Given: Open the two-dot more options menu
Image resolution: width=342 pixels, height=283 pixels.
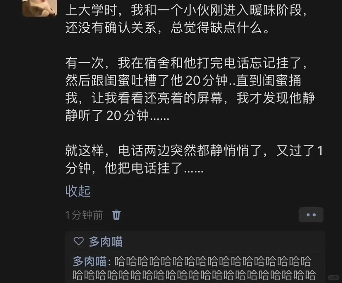Looking at the screenshot, I should click(x=311, y=215).
